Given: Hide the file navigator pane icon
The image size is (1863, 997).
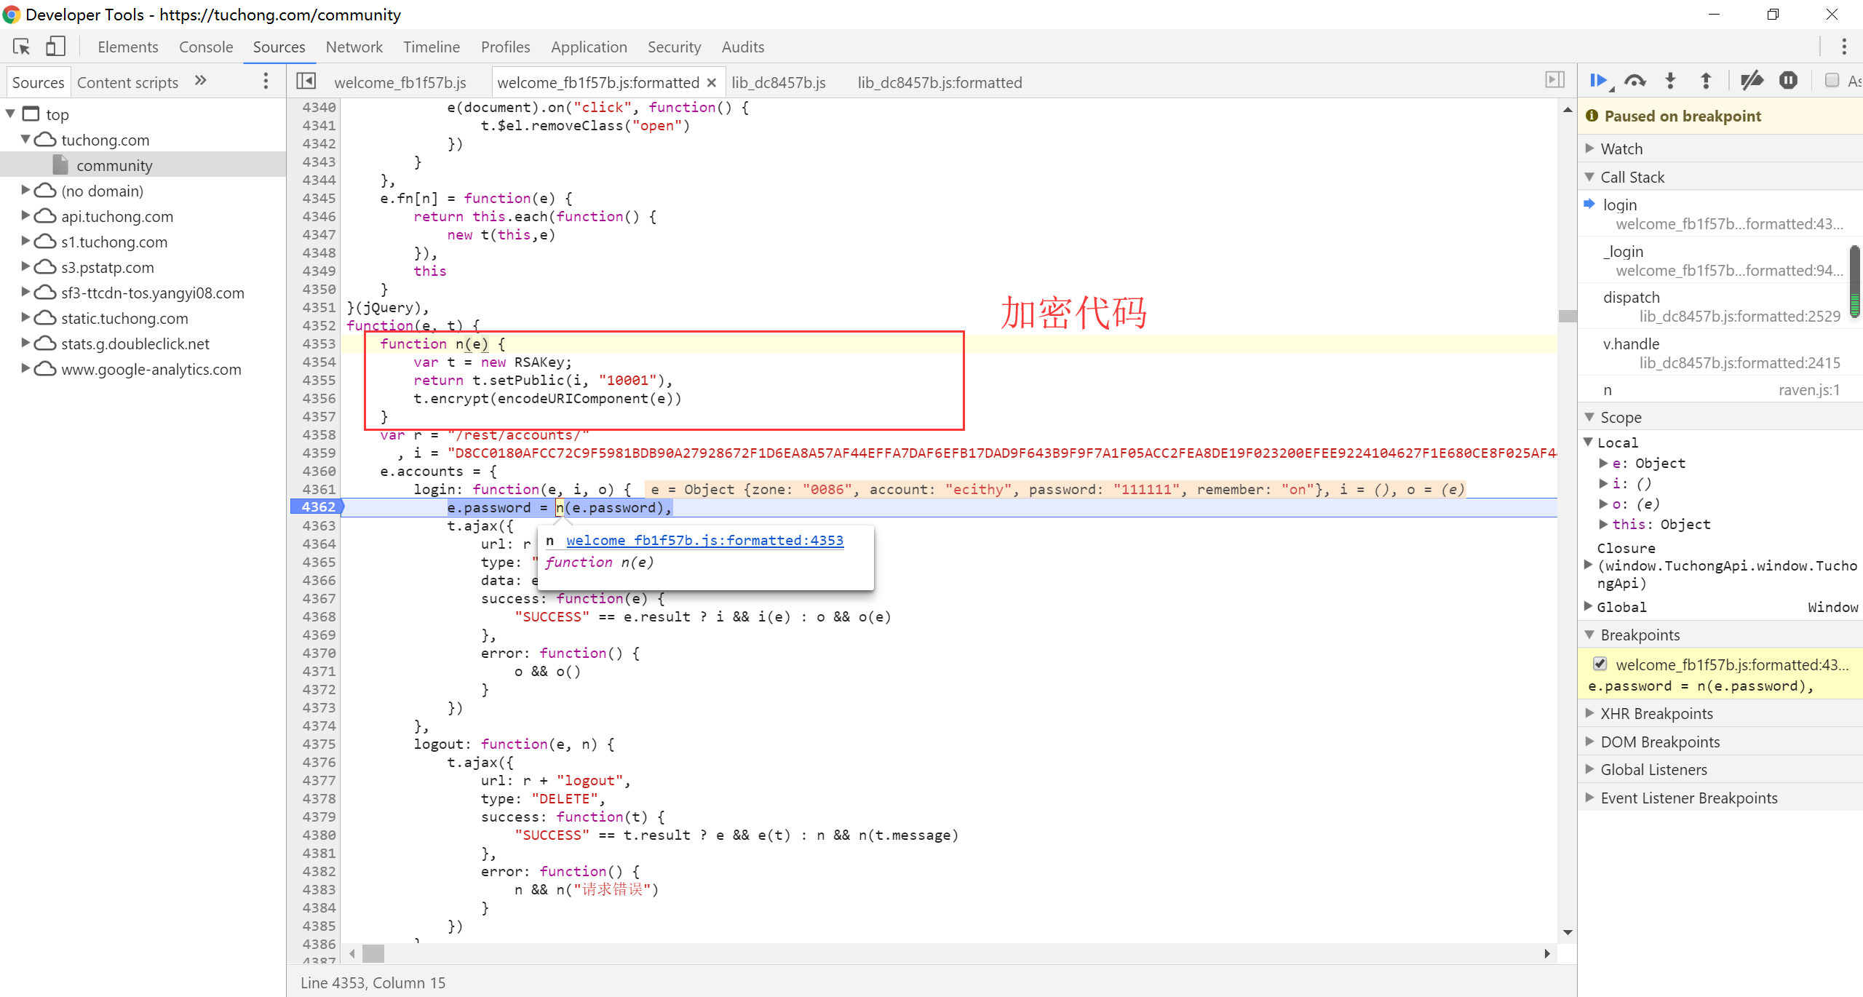Looking at the screenshot, I should pyautogui.click(x=306, y=82).
